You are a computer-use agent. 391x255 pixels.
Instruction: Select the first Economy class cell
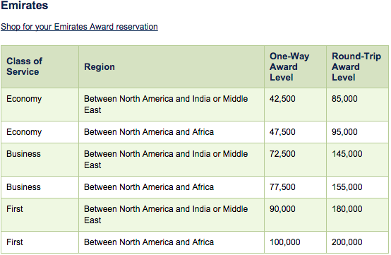(24, 99)
